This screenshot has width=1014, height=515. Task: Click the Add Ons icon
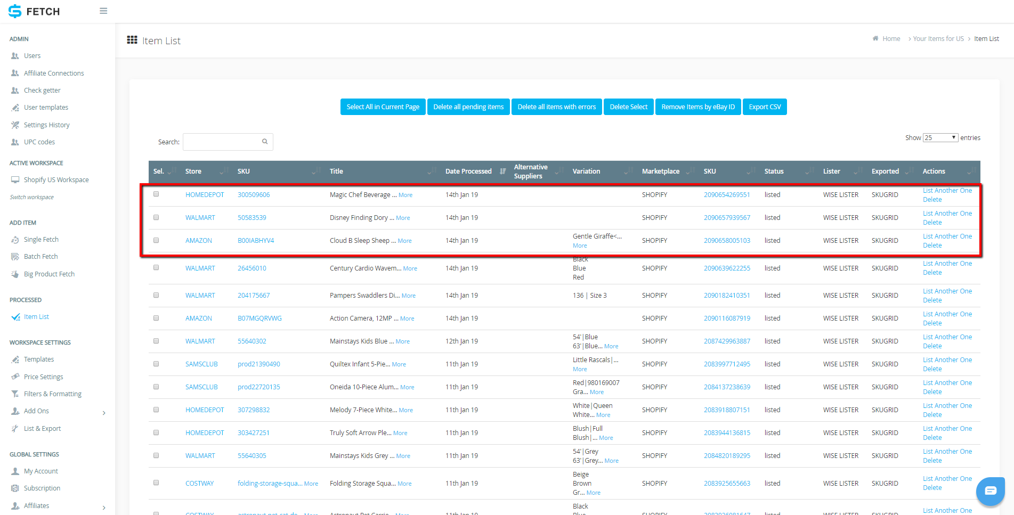tap(15, 411)
